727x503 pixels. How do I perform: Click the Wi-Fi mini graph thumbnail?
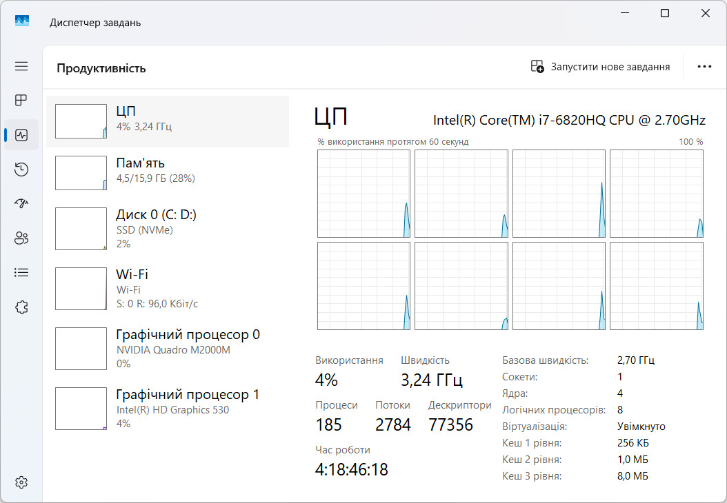tap(81, 289)
